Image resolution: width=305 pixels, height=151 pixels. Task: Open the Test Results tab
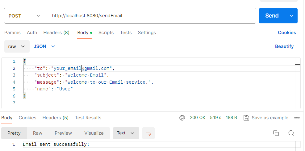click(88, 118)
